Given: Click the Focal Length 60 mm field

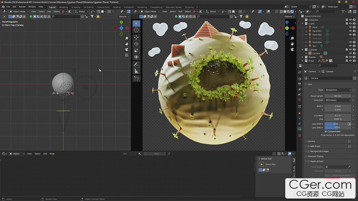Looking at the screenshot, I should 338,96.
